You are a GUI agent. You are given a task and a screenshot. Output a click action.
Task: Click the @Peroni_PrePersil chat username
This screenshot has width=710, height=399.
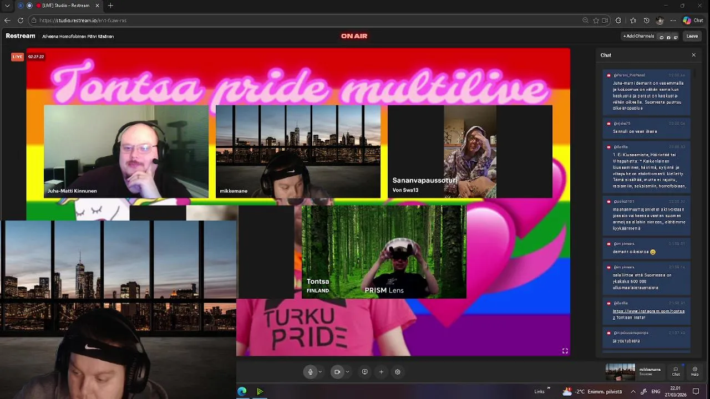coord(629,75)
